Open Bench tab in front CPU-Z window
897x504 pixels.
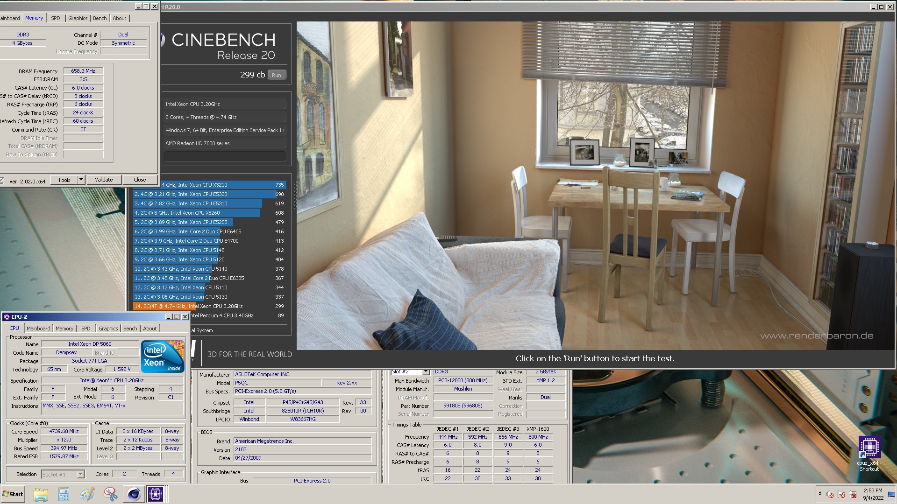click(x=130, y=329)
